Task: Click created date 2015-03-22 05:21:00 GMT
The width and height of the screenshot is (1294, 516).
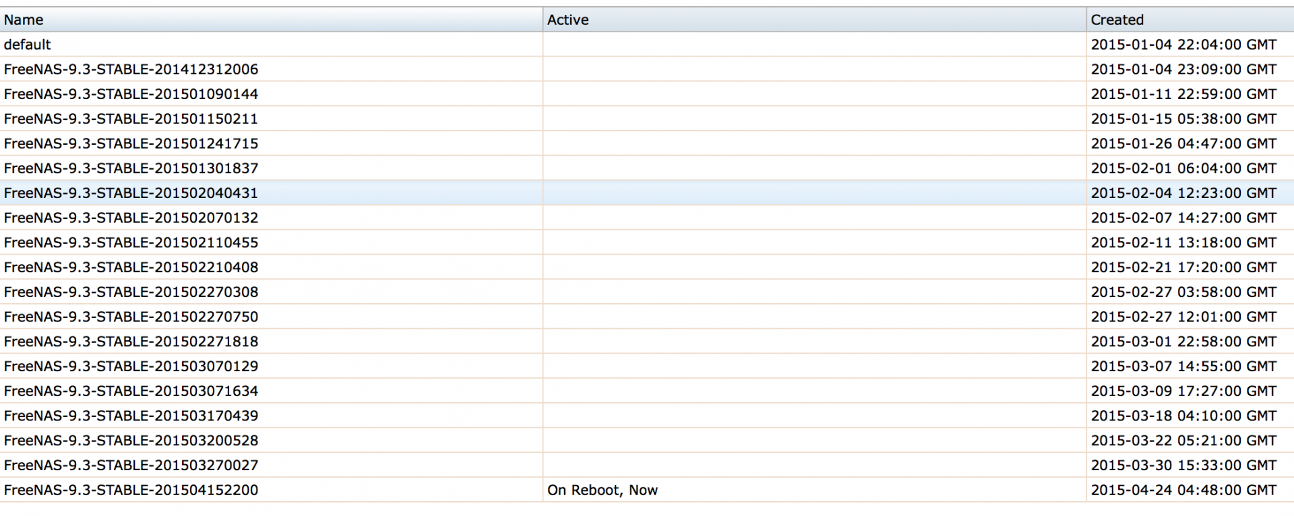Action: pos(1183,441)
